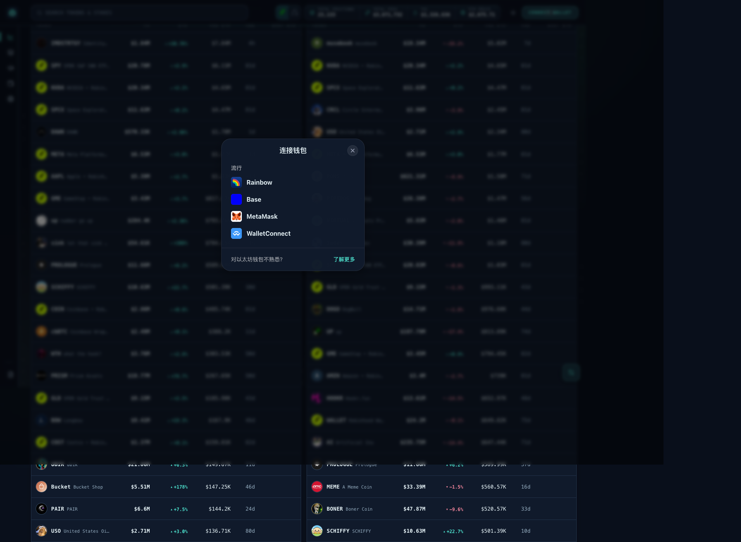Viewport: 741px width, 542px height.
Task: Click the $136.71K value
Action: tap(218, 531)
